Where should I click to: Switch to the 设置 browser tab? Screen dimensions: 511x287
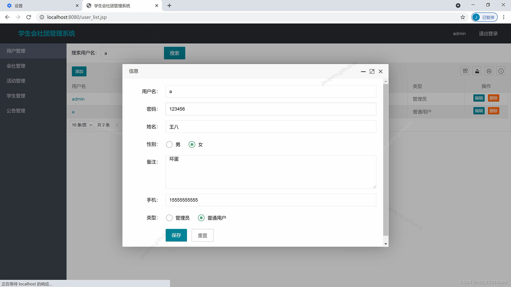[41, 6]
